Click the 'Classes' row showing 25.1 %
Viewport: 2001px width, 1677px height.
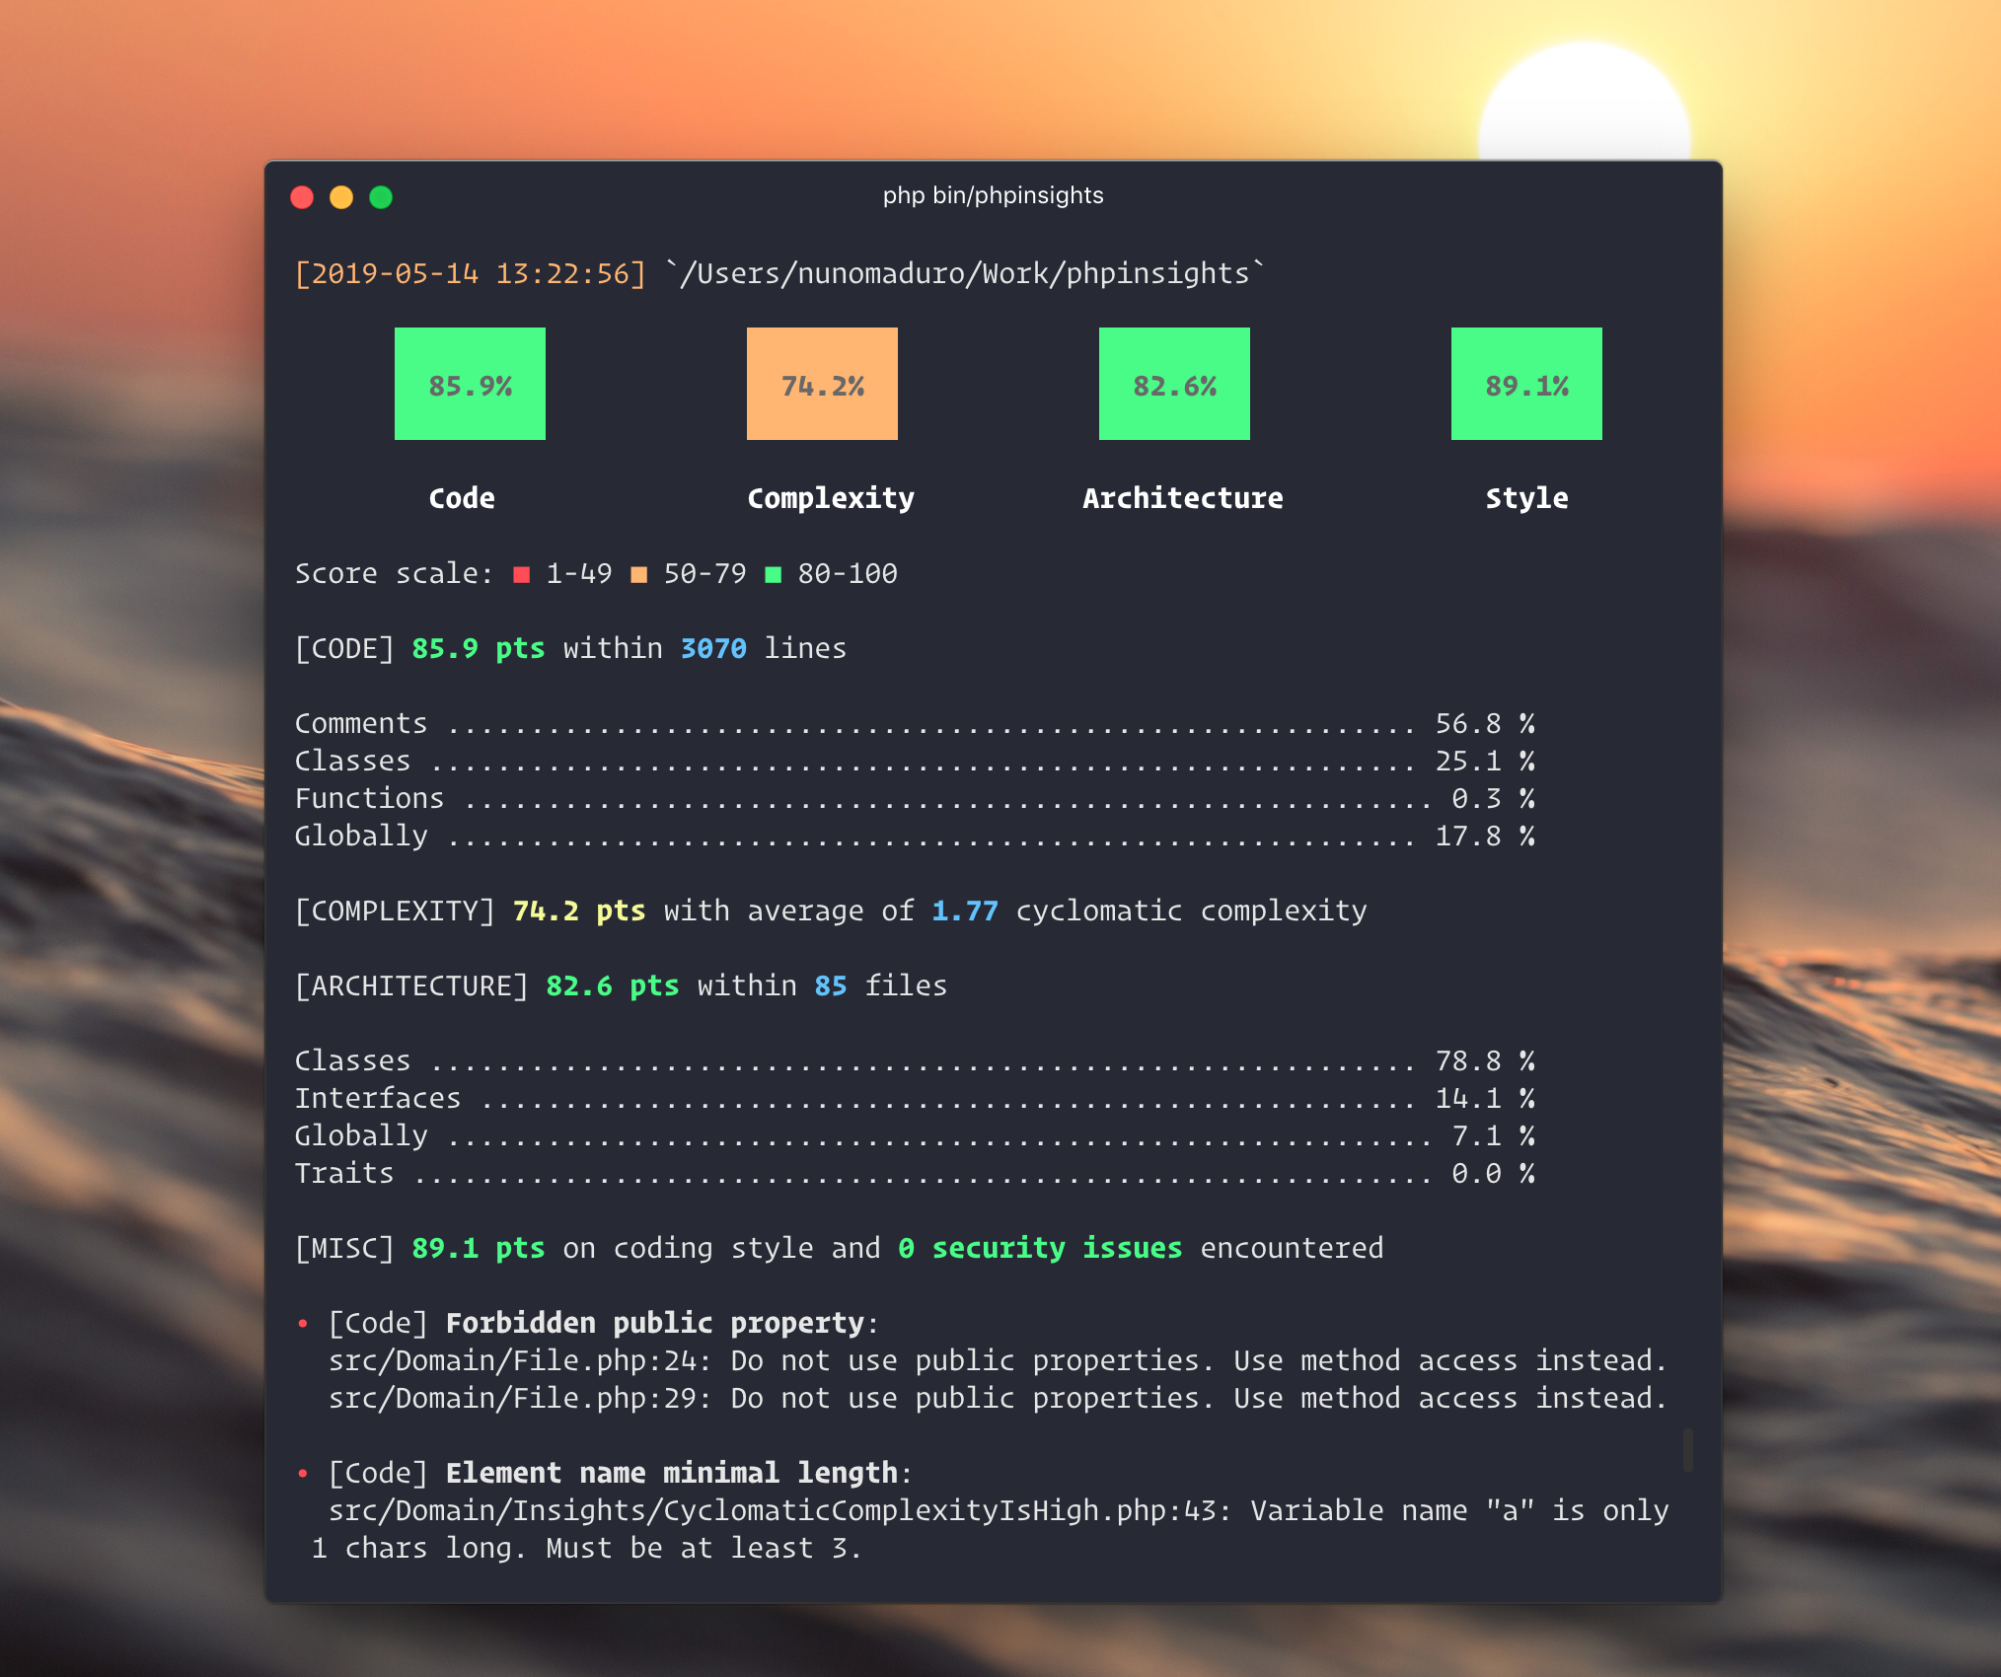point(915,761)
